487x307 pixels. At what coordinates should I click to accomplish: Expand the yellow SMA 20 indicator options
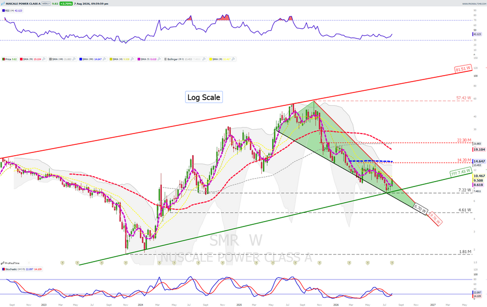coord(233,59)
